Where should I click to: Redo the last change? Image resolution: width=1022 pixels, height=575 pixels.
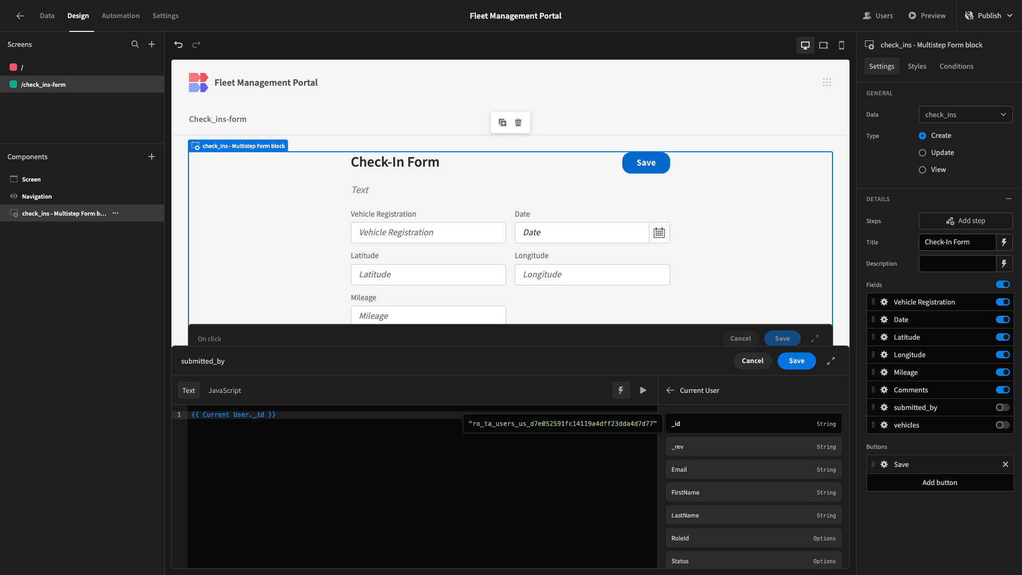196,45
